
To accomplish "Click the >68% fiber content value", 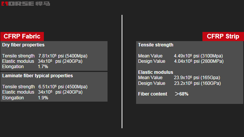I will (x=181, y=94).
